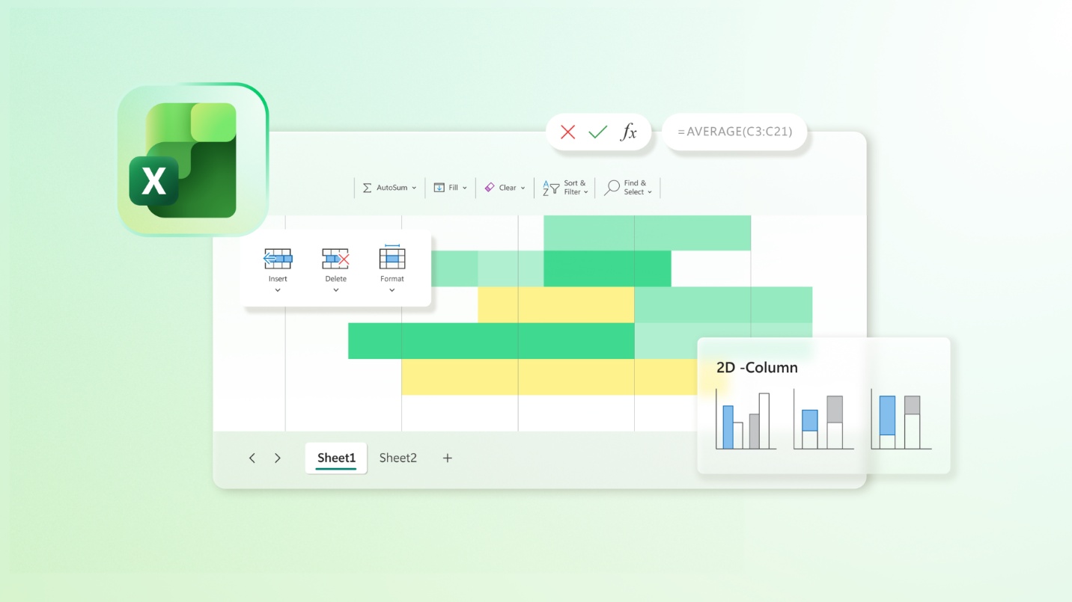The height and width of the screenshot is (602, 1072).
Task: Expand the Clear dropdown arrow
Action: click(523, 188)
